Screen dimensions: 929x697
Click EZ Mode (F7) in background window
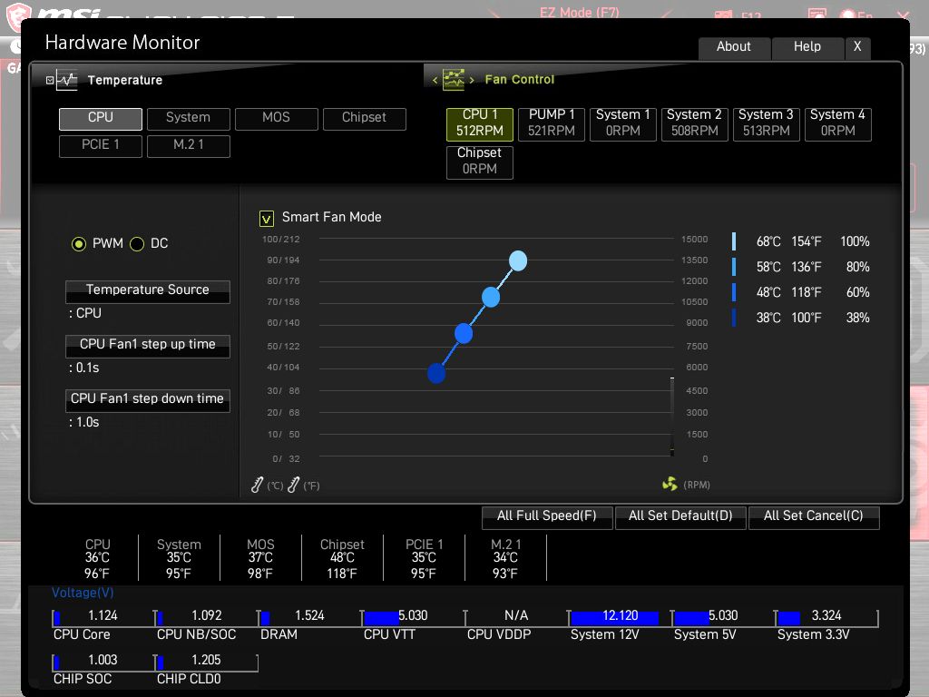[580, 13]
